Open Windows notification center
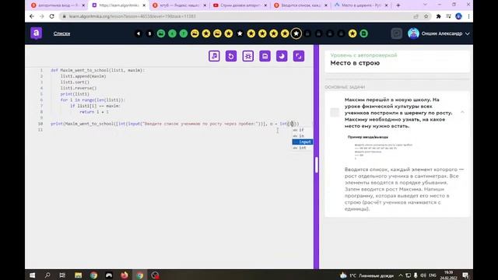The width and height of the screenshot is (498, 280). 465,275
